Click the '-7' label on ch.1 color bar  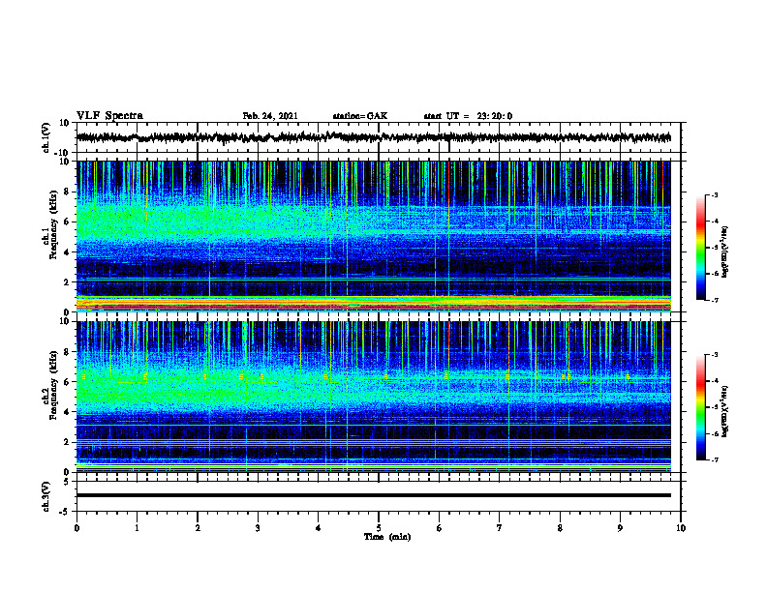pyautogui.click(x=714, y=300)
